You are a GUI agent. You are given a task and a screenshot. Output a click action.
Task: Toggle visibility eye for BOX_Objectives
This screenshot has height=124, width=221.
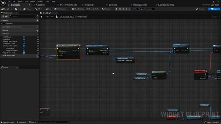coord(38,37)
